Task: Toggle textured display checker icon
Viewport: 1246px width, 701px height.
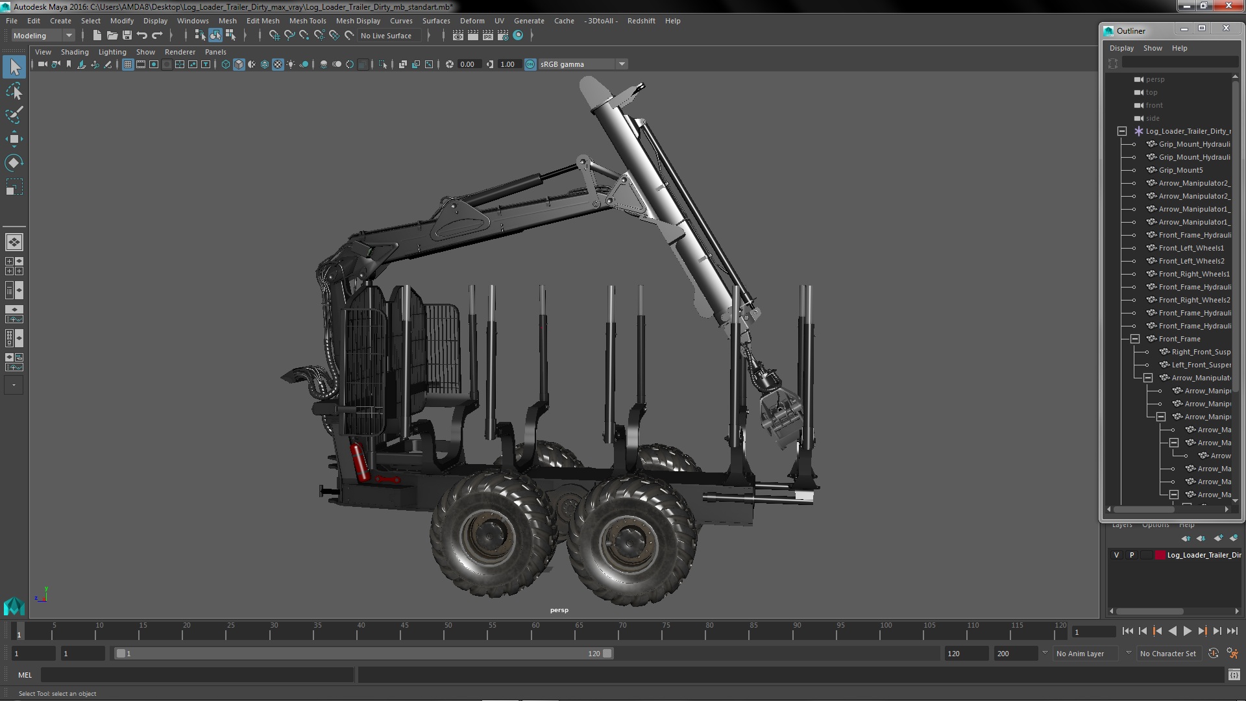Action: 278,64
